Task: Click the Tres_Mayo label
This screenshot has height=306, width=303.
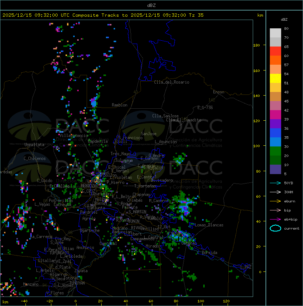Action: click(120, 154)
